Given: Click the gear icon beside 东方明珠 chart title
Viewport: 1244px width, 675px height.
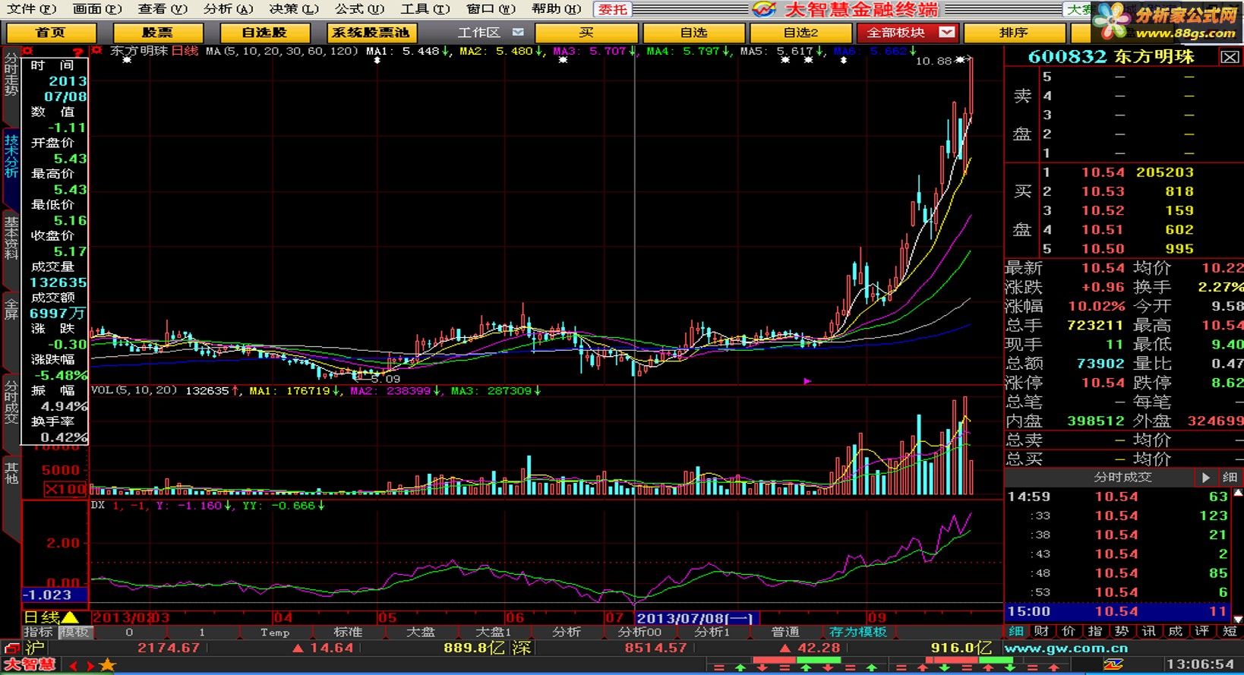Looking at the screenshot, I should [x=96, y=51].
